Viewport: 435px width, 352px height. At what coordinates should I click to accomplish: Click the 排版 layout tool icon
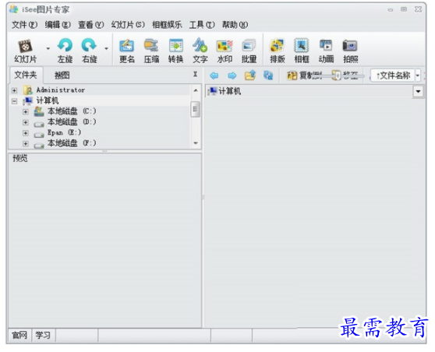278,51
